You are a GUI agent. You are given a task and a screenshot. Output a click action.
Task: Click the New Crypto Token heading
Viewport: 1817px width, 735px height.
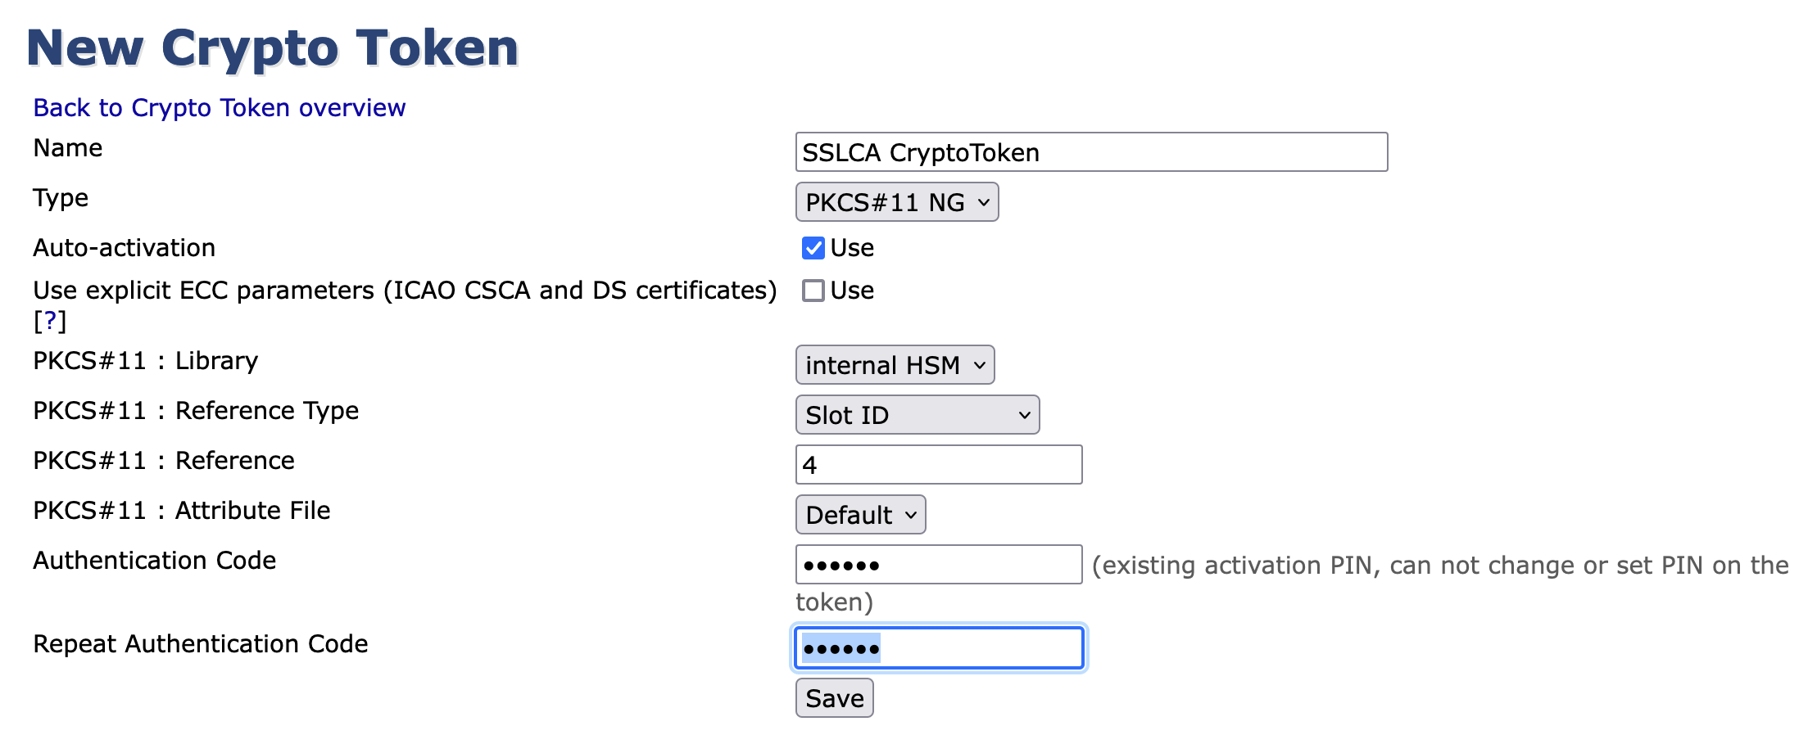coord(273,47)
